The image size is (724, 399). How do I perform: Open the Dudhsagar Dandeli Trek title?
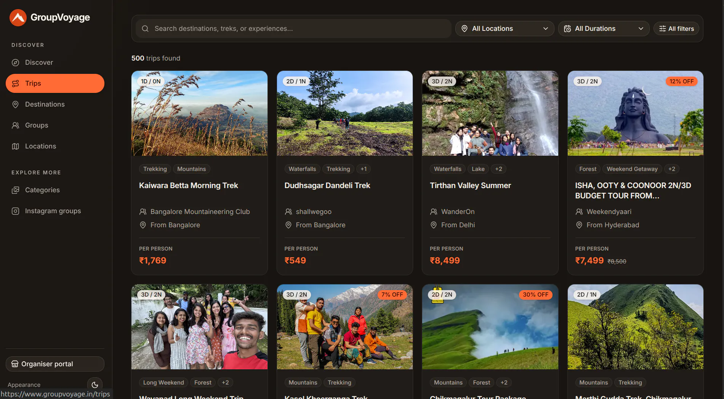coord(327,185)
